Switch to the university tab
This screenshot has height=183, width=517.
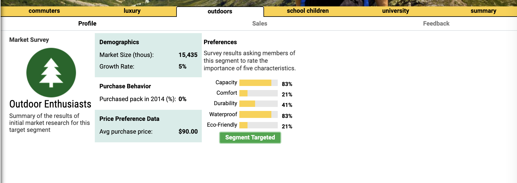click(x=395, y=11)
